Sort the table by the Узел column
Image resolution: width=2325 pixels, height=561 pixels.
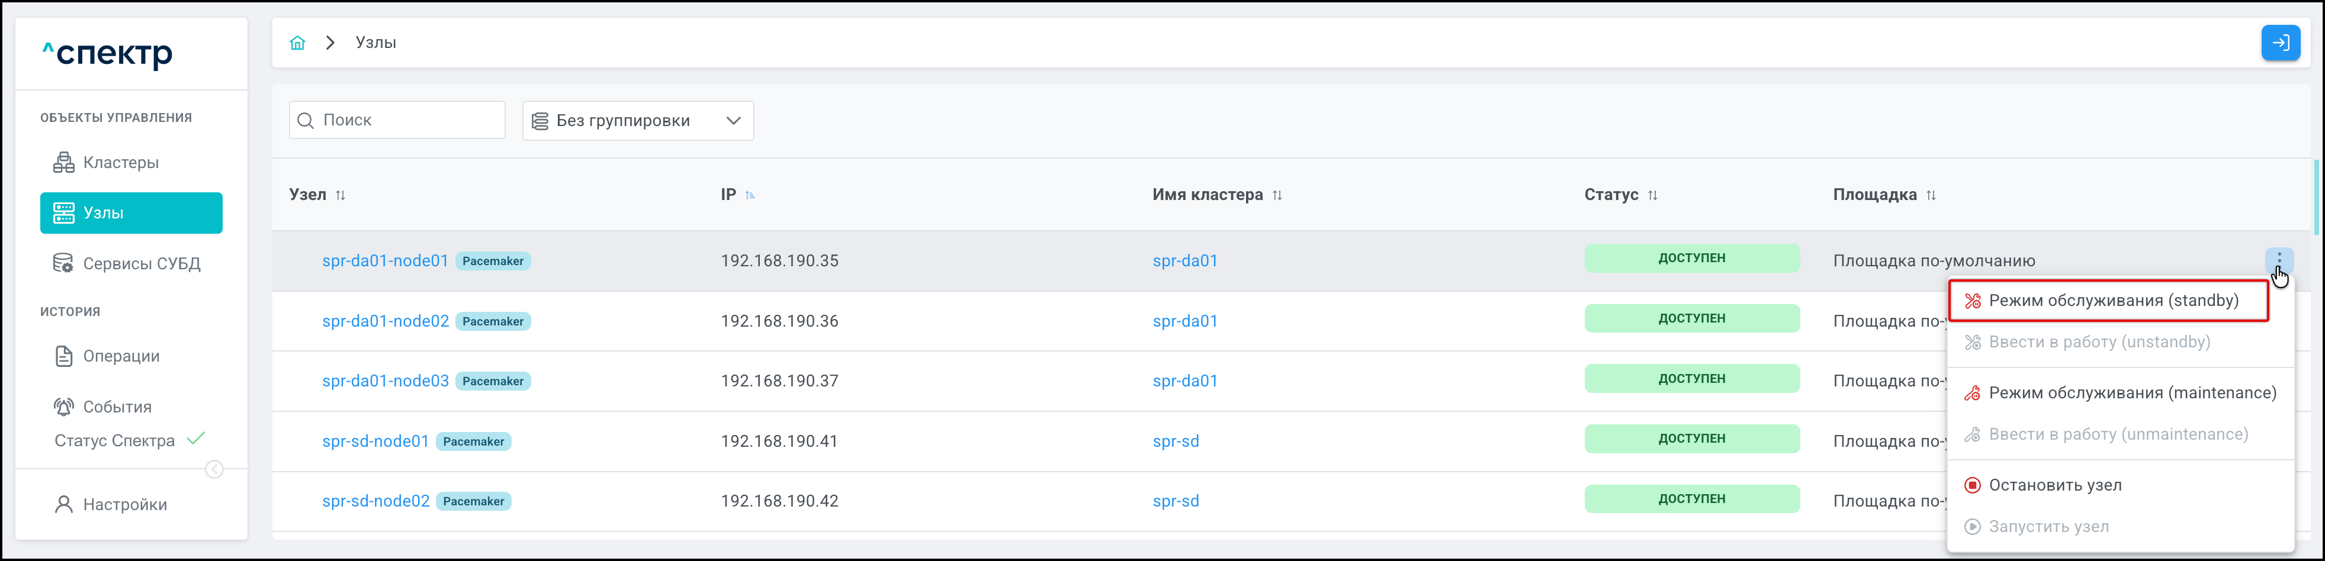[341, 196]
